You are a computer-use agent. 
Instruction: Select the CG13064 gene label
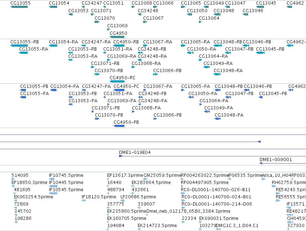pyautogui.click(x=209, y=18)
